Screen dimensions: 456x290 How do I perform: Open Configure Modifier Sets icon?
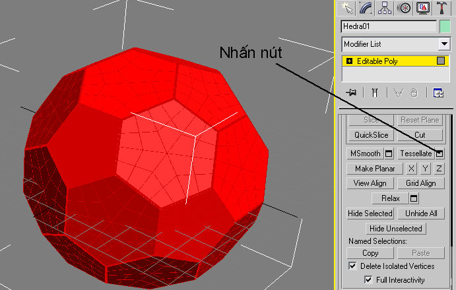pyautogui.click(x=438, y=93)
